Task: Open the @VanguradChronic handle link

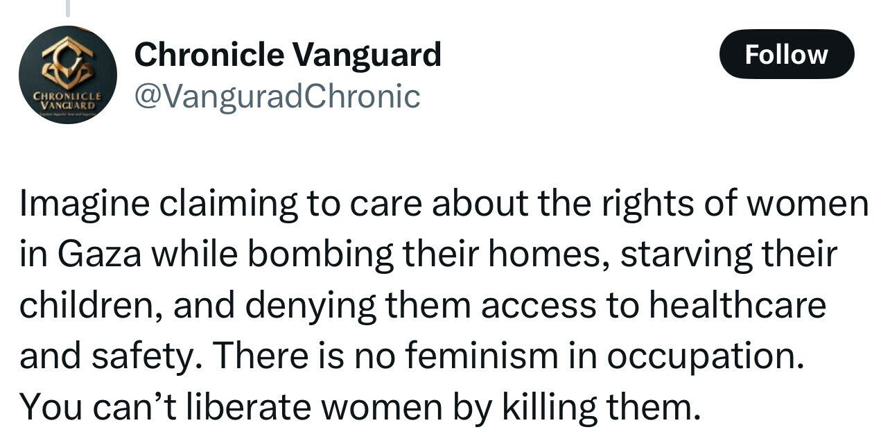Action: (277, 96)
